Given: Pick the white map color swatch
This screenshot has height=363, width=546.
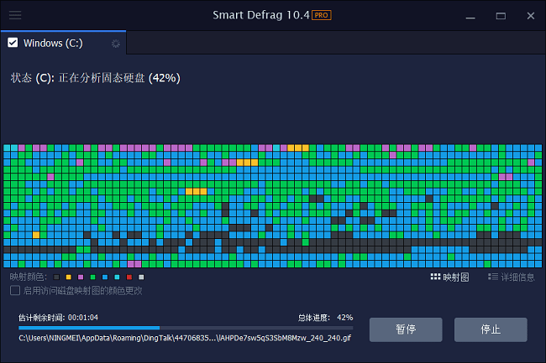Looking at the screenshot, I should 141,277.
